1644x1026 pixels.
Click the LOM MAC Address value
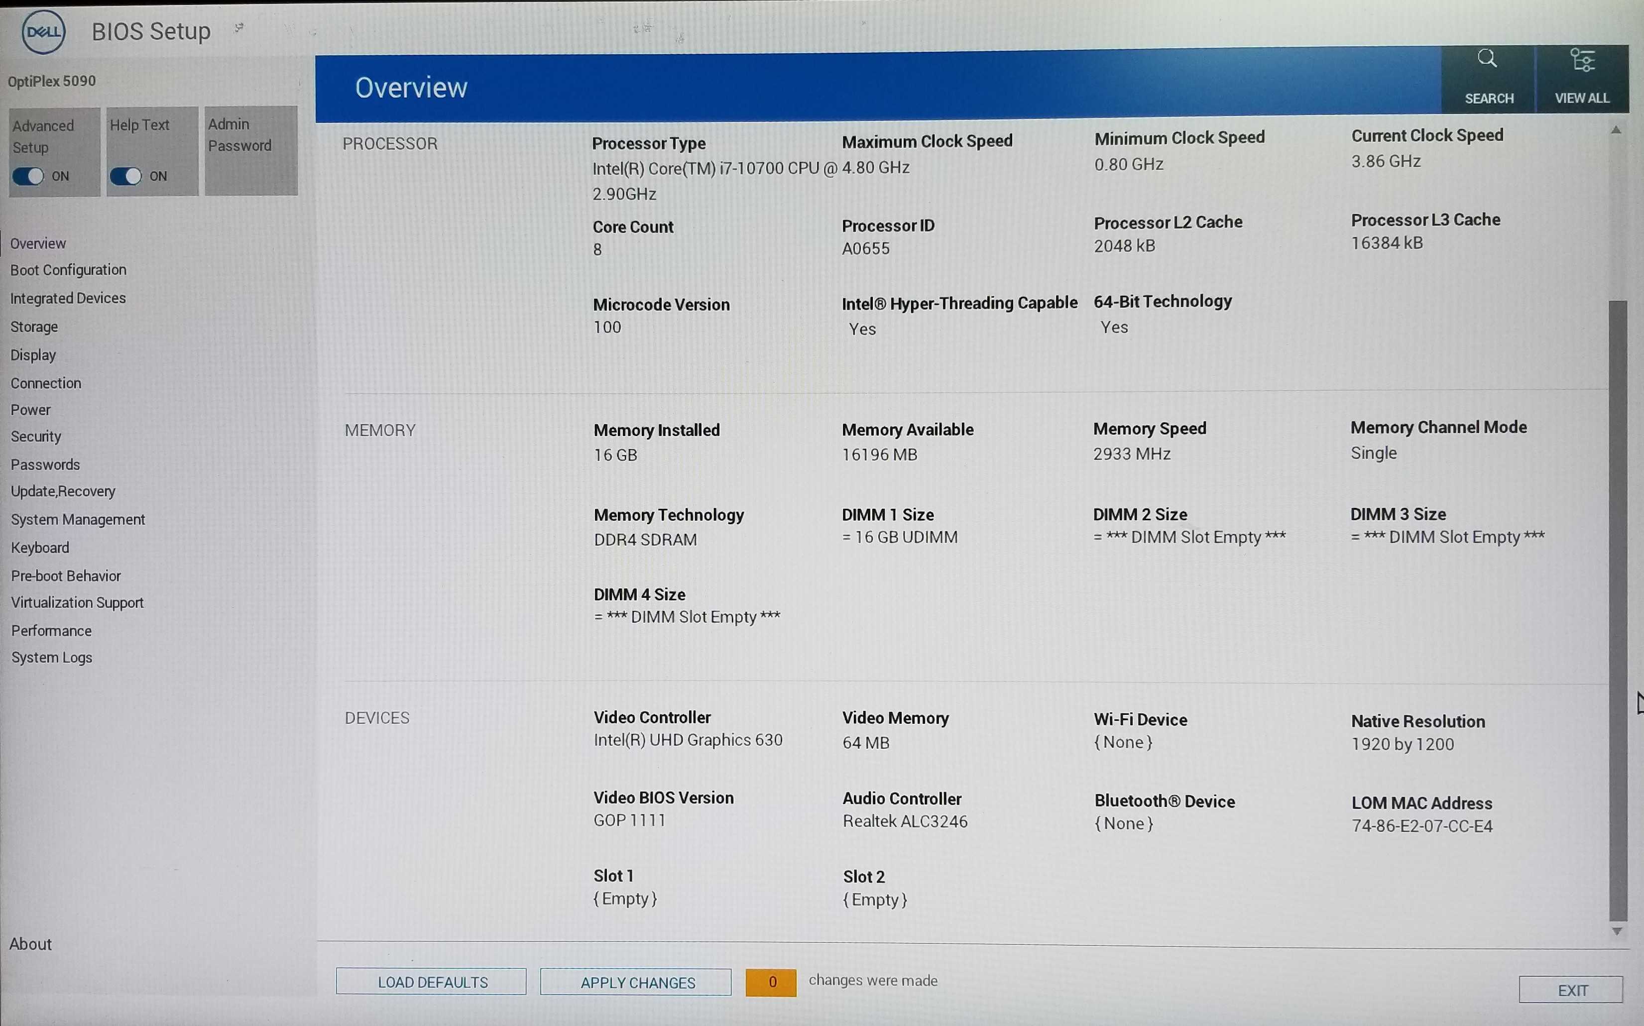pyautogui.click(x=1422, y=826)
